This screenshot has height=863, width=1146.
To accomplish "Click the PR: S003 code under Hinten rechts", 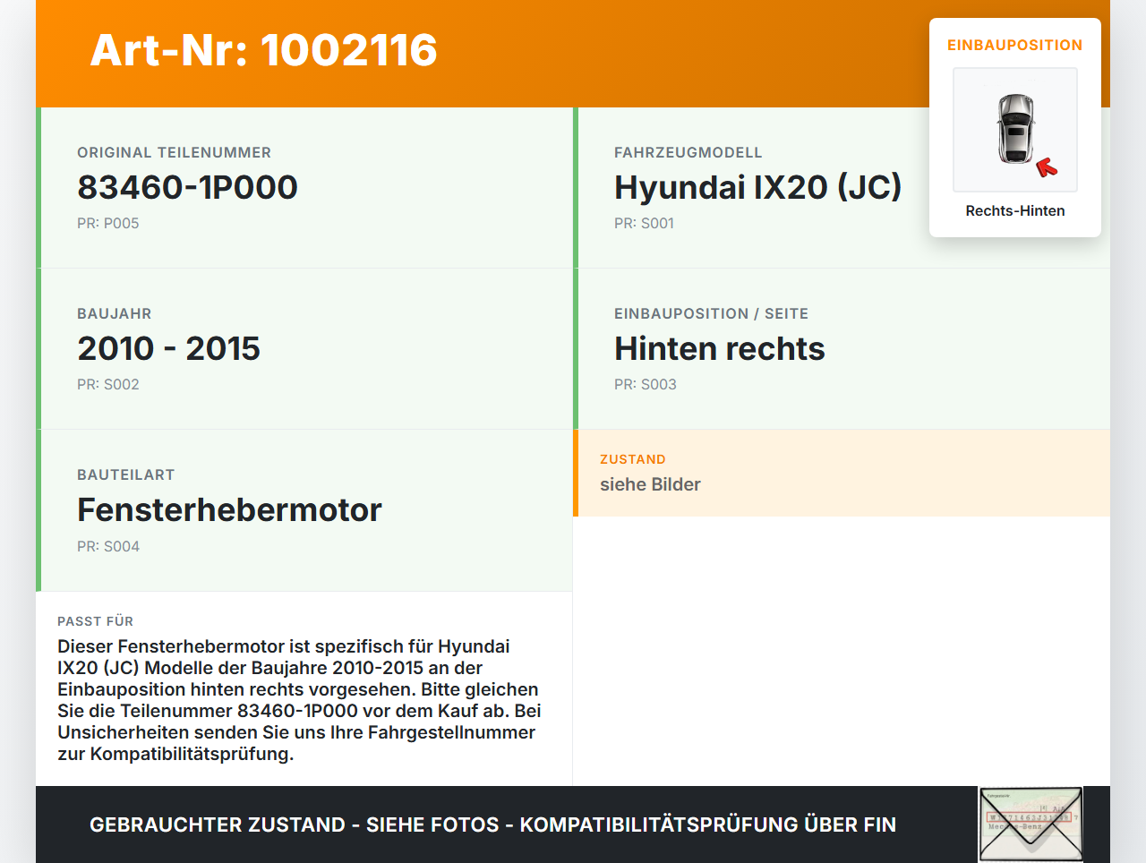I will click(645, 384).
